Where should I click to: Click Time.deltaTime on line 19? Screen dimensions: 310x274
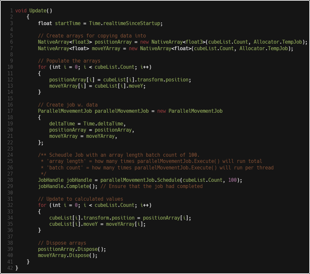103,124
